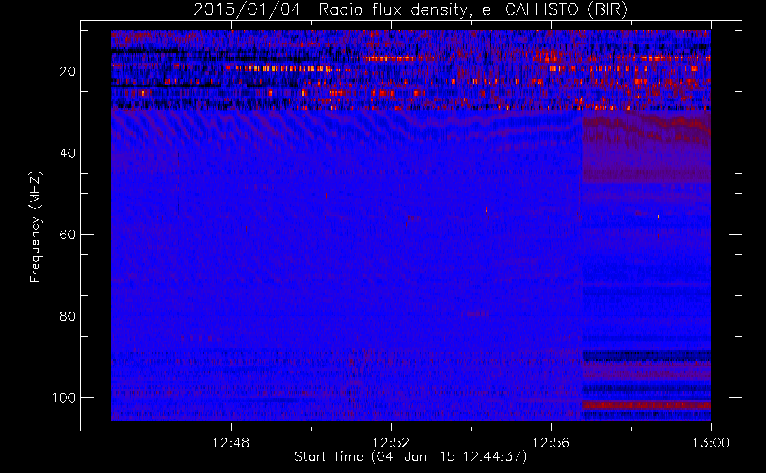Click the "Start Time (04-Jan-15 12:44:37)" axis label
Image resolution: width=766 pixels, height=473 pixels.
coord(410,457)
